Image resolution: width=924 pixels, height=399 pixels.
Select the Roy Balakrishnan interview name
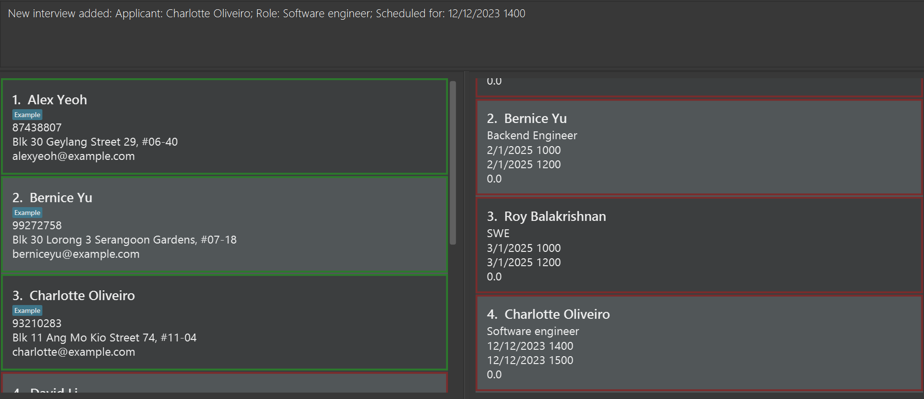point(555,216)
